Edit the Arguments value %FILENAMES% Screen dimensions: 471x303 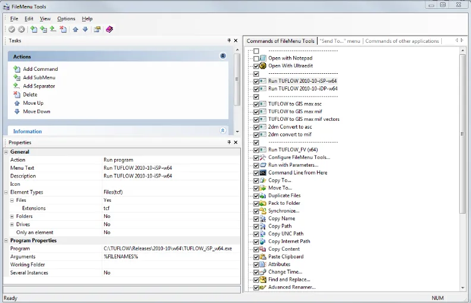171,257
